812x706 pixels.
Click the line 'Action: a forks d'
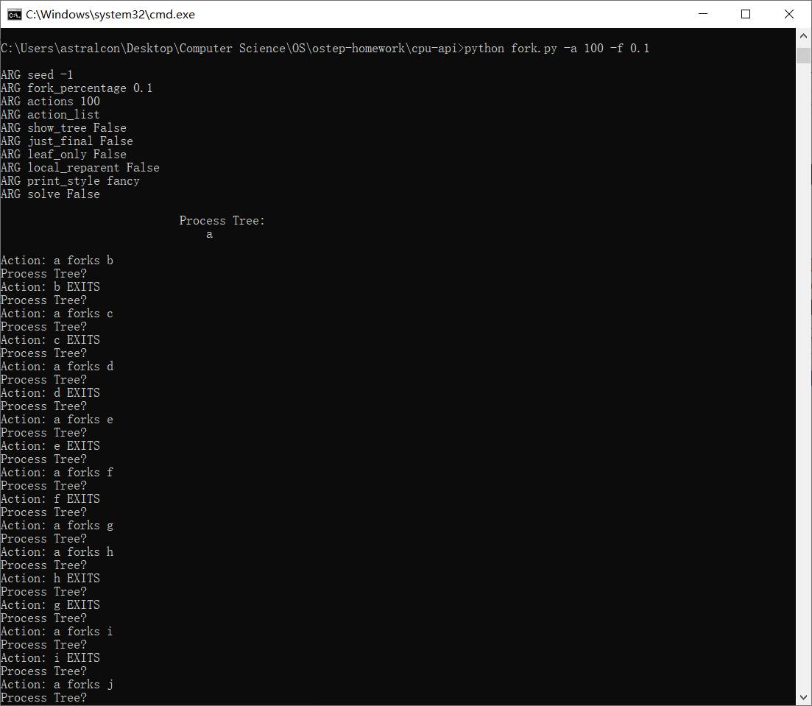point(57,366)
